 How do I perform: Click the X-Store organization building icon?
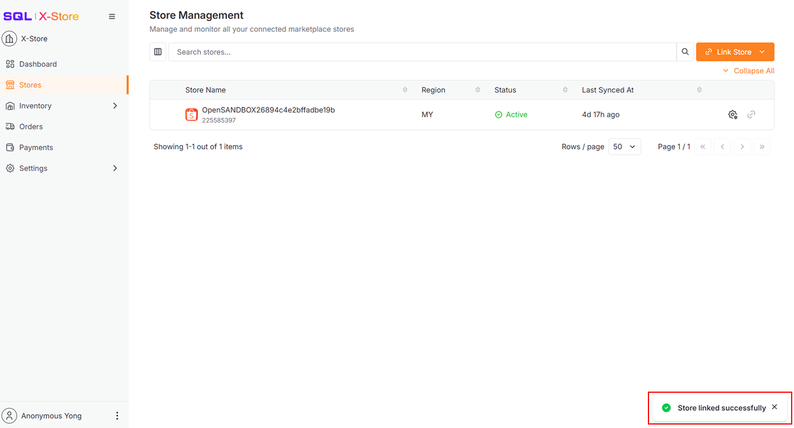click(x=9, y=39)
